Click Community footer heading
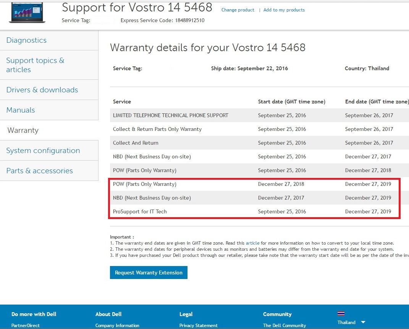The height and width of the screenshot is (329, 409). point(277,314)
